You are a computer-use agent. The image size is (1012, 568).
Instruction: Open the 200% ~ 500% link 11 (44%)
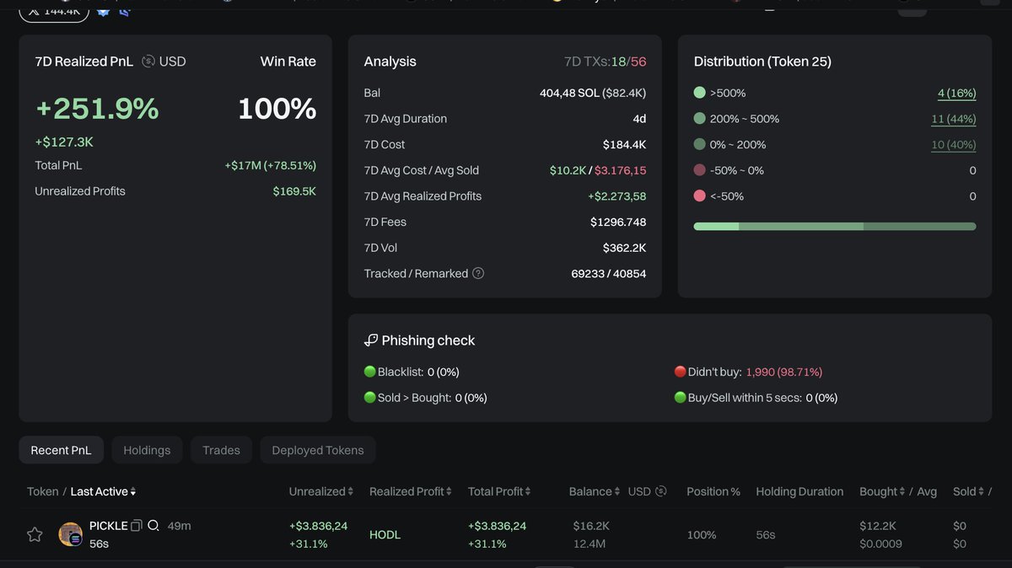pos(954,119)
